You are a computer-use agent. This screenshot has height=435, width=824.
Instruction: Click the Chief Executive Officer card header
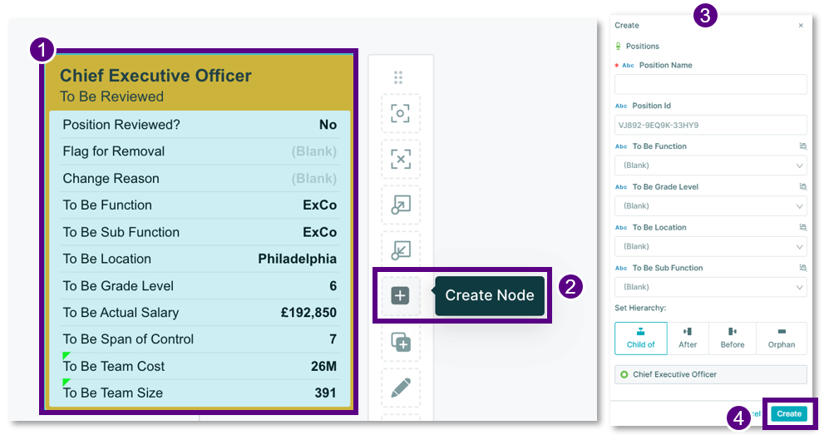coord(199,83)
